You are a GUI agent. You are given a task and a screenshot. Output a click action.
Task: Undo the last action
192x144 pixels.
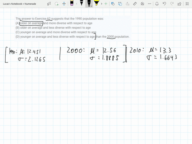164,4
